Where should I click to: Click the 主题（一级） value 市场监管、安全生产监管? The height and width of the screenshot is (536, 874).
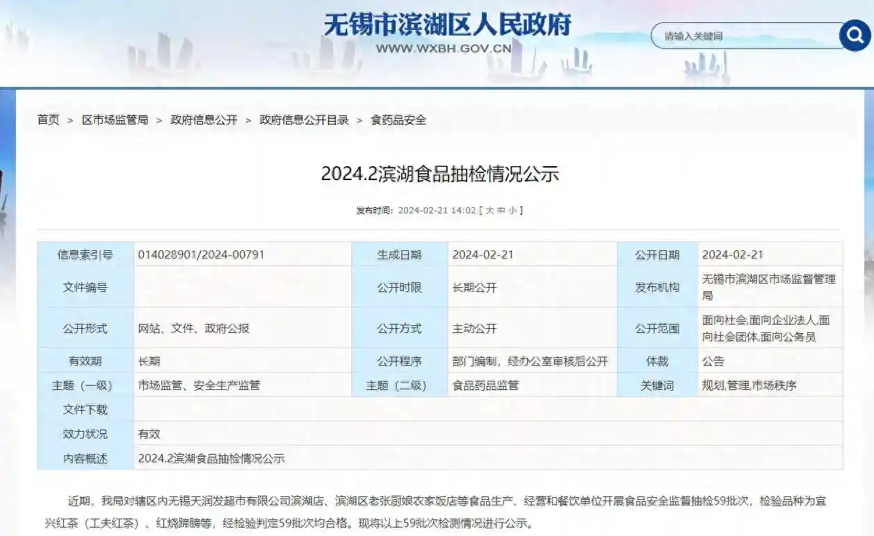[199, 385]
